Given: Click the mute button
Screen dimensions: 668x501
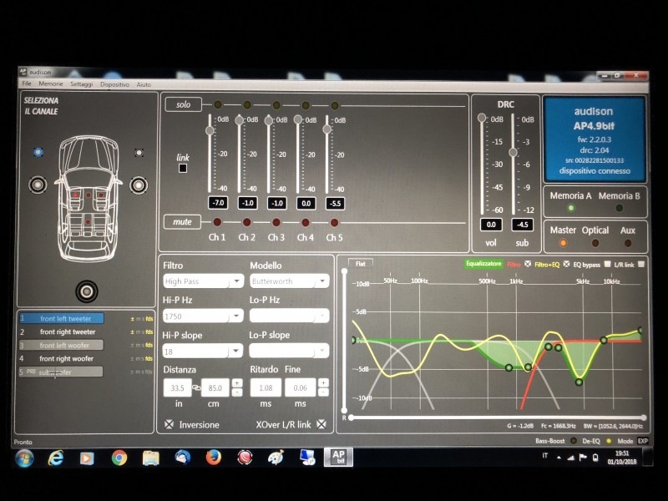Looking at the screenshot, I should point(182,221).
